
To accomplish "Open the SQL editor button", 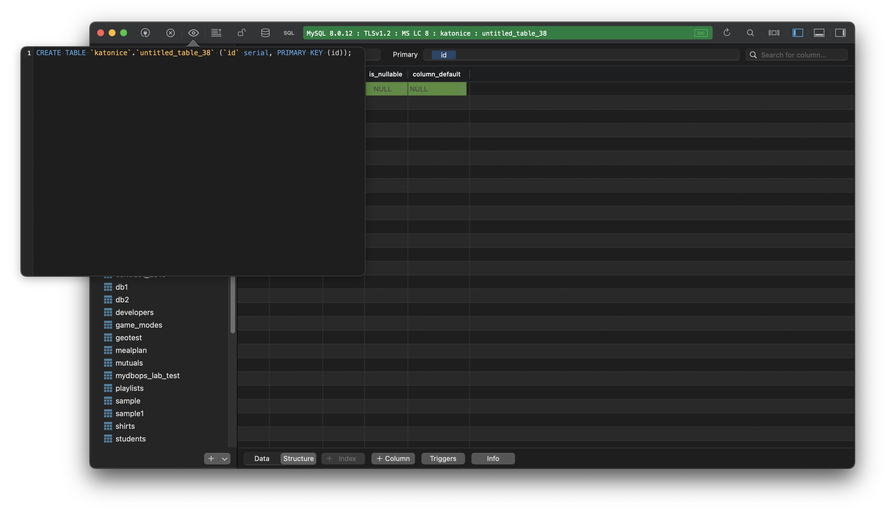I will (x=289, y=33).
